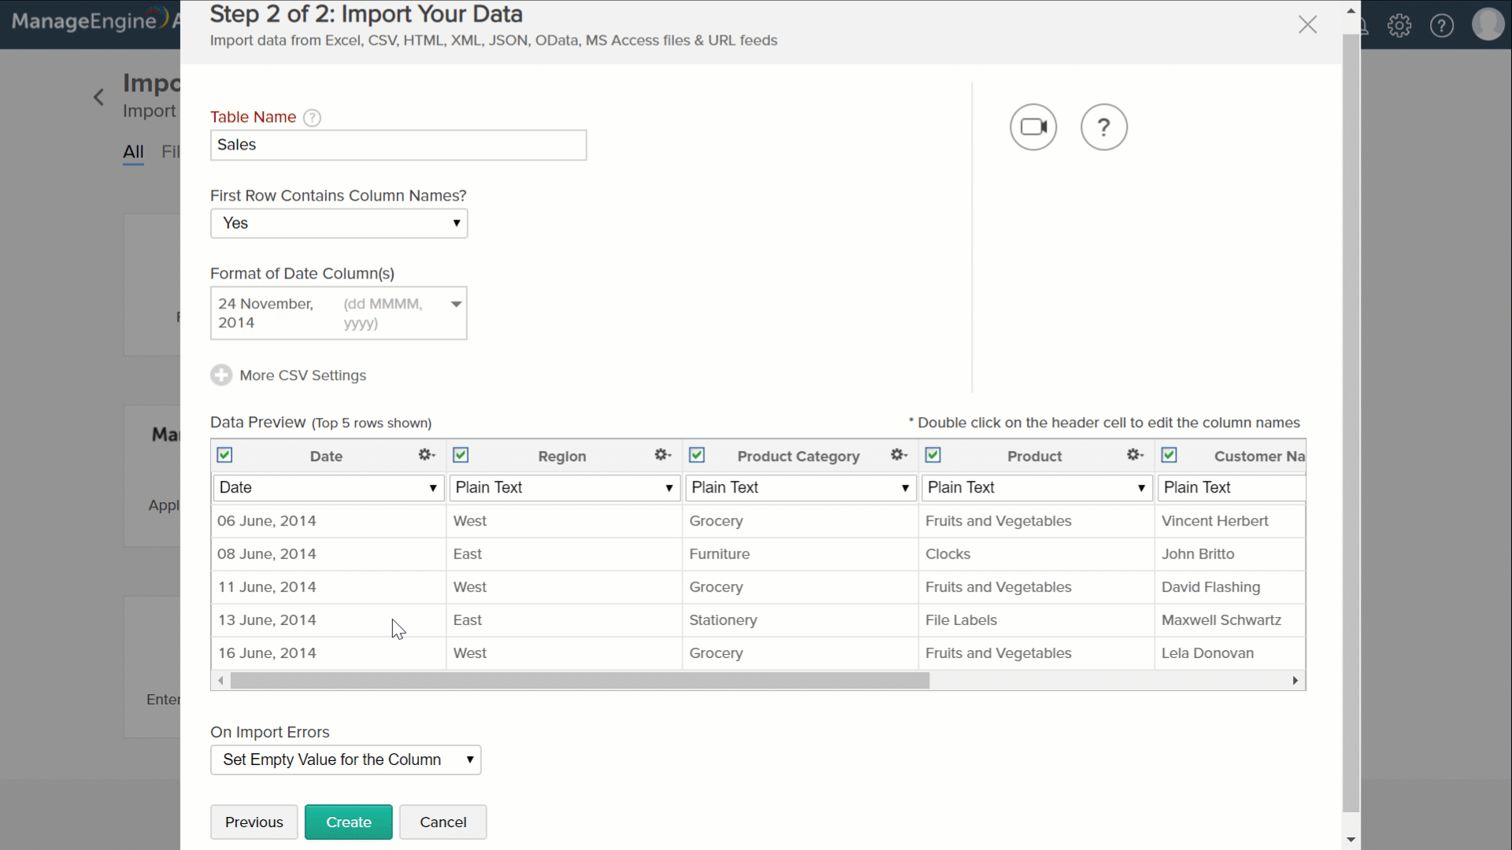
Task: Uncheck the Region column checkbox
Action: pyautogui.click(x=461, y=455)
